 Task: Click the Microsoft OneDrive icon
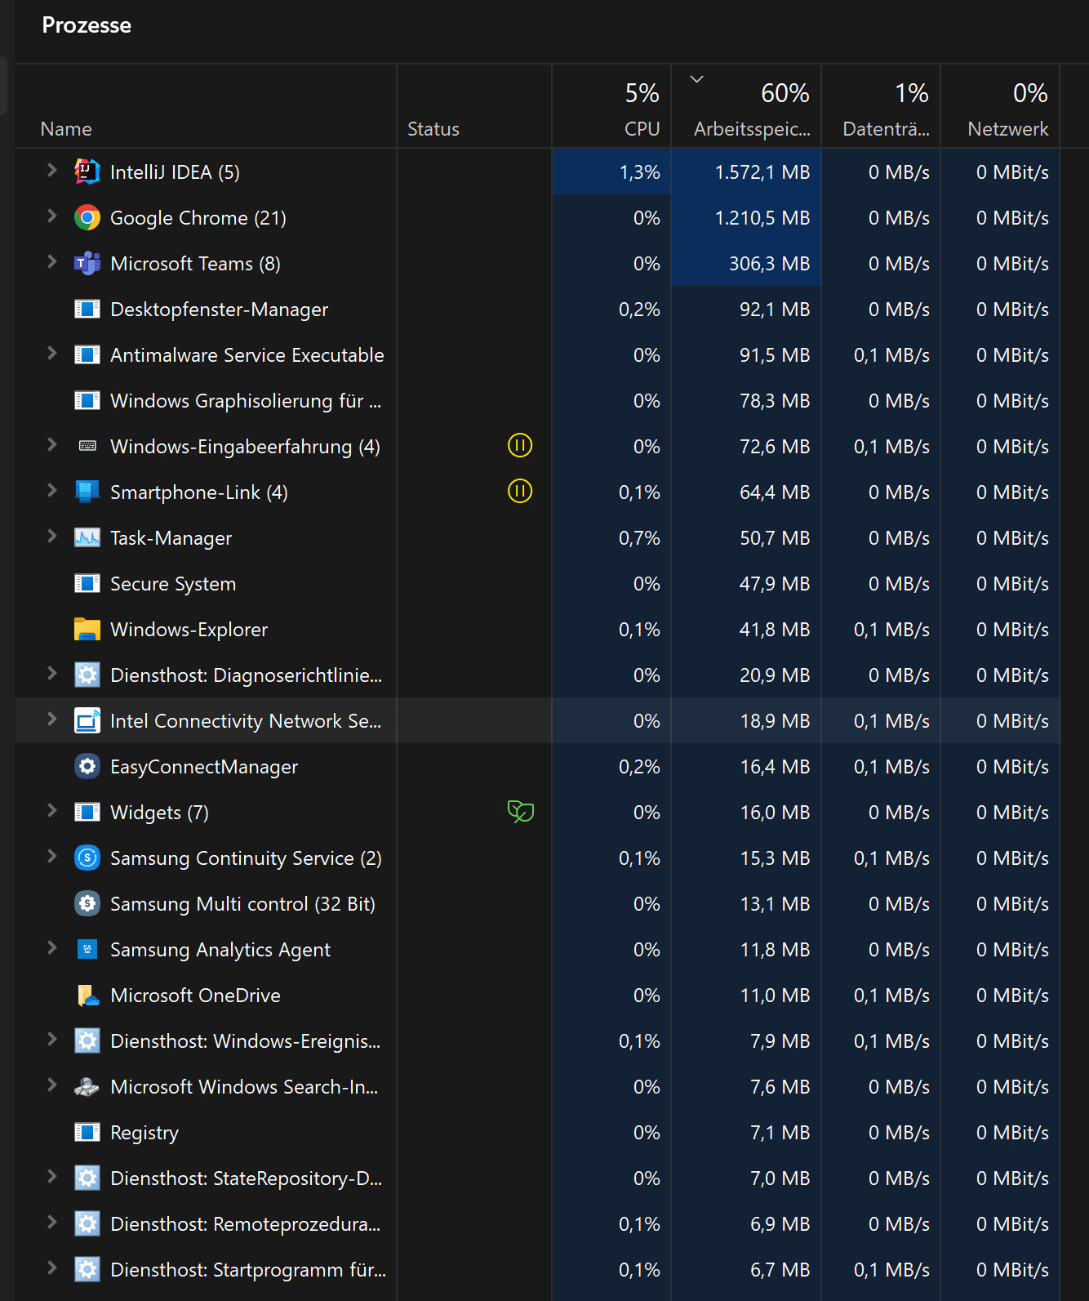[x=87, y=995]
